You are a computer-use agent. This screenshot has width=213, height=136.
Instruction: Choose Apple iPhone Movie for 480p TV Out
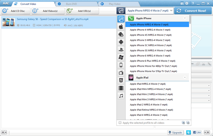(157, 66)
